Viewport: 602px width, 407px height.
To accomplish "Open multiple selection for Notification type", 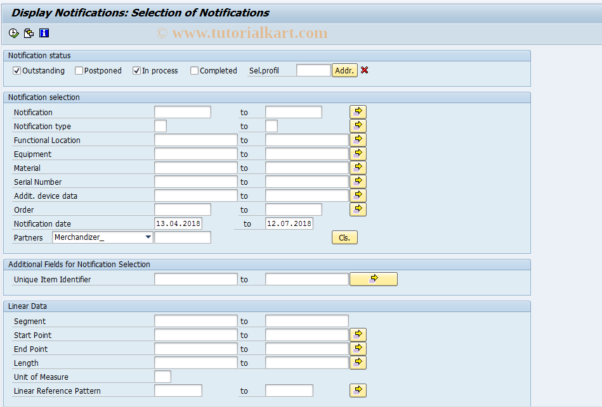I will pos(358,125).
